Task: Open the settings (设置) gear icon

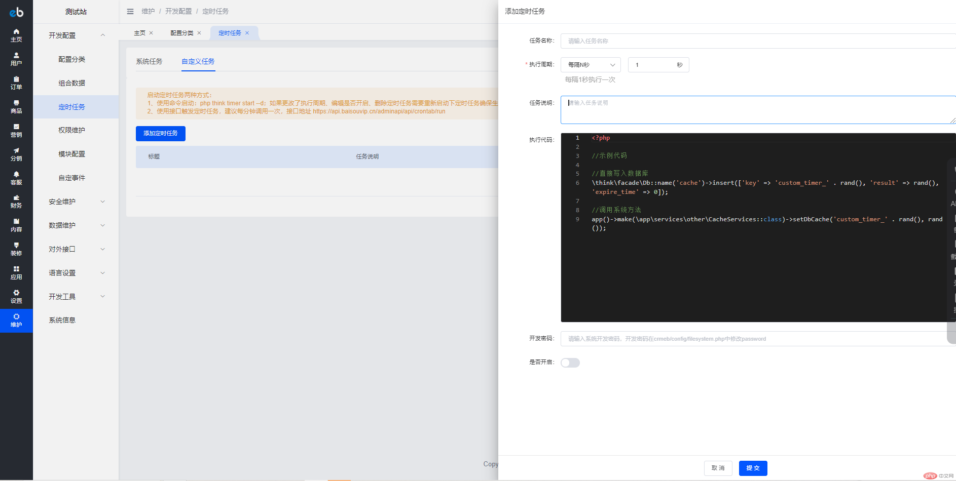Action: click(16, 293)
